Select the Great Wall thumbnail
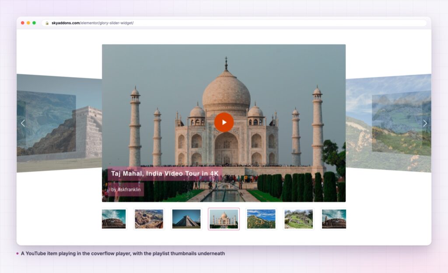 261,219
